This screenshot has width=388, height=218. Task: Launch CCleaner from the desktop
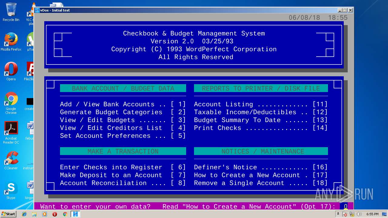[11, 160]
